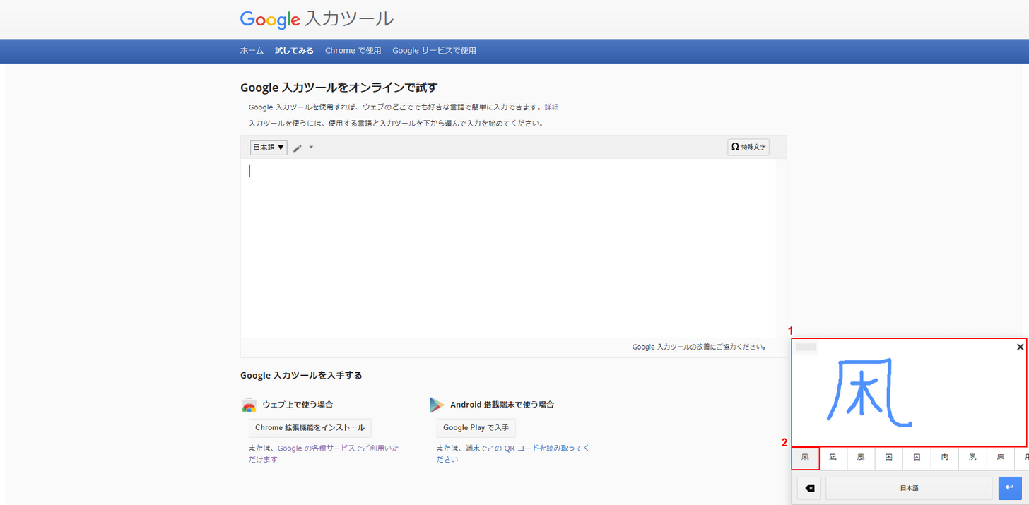Click Chrome 拡張機能をインストール button

tap(310, 428)
